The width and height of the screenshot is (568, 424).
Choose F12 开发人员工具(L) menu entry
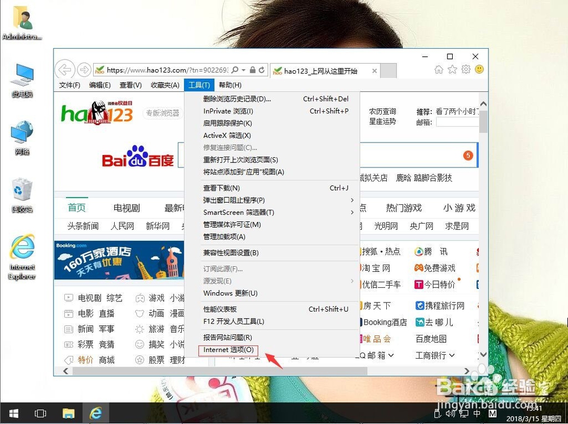pos(273,321)
